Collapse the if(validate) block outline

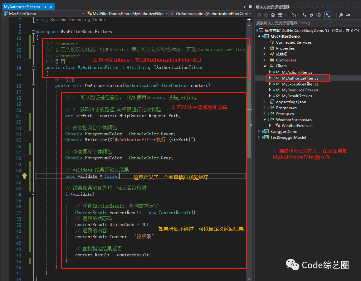(x=34, y=194)
